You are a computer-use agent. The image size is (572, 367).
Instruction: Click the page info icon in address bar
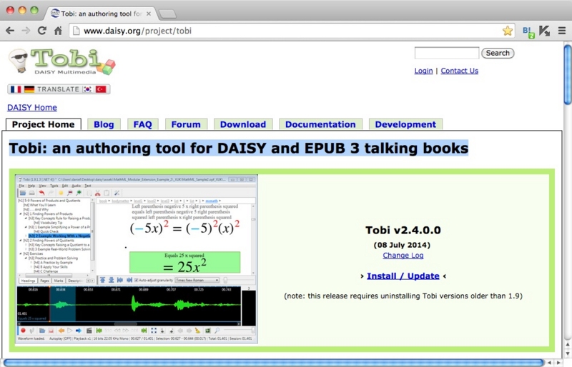click(x=76, y=31)
